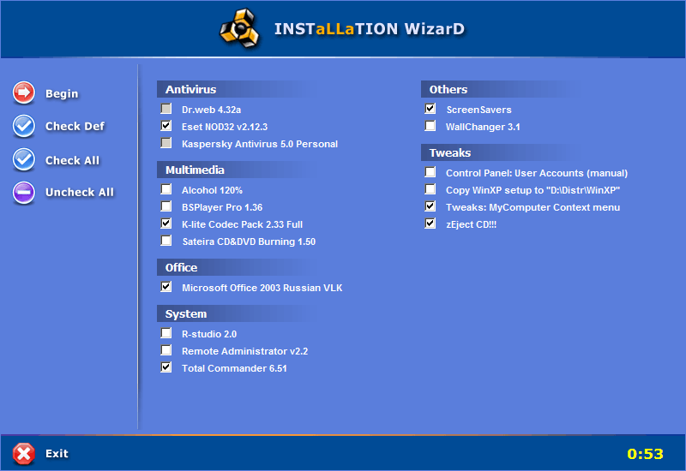Click the INSTaLLaTION WizarD title text

[x=370, y=29]
